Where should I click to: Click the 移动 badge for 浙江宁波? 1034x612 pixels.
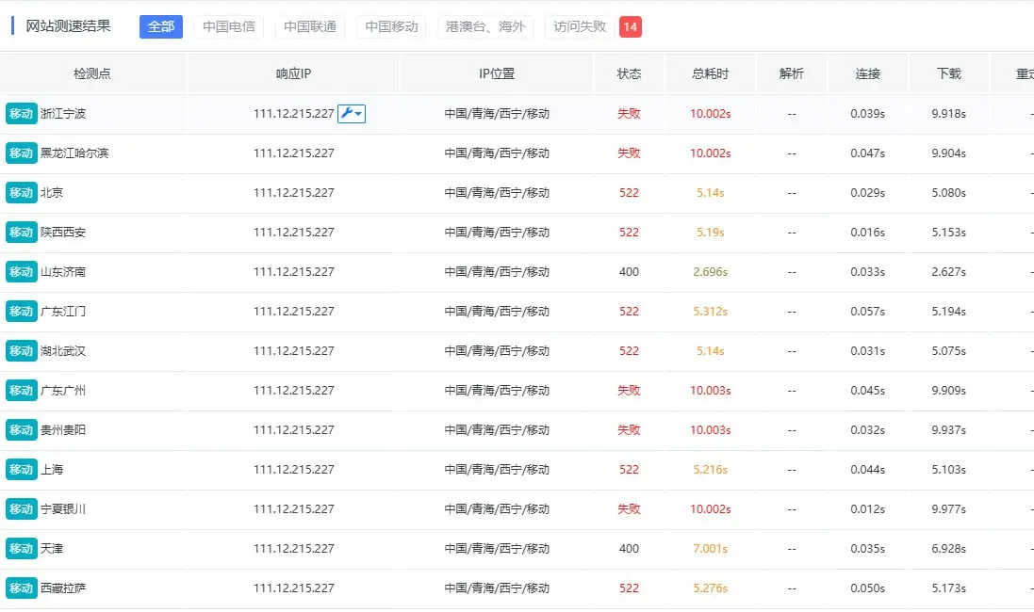(x=21, y=114)
